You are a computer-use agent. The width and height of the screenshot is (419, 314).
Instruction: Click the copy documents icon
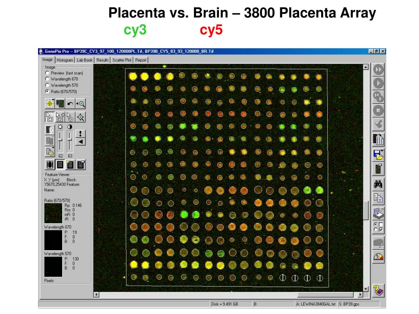tap(378, 198)
